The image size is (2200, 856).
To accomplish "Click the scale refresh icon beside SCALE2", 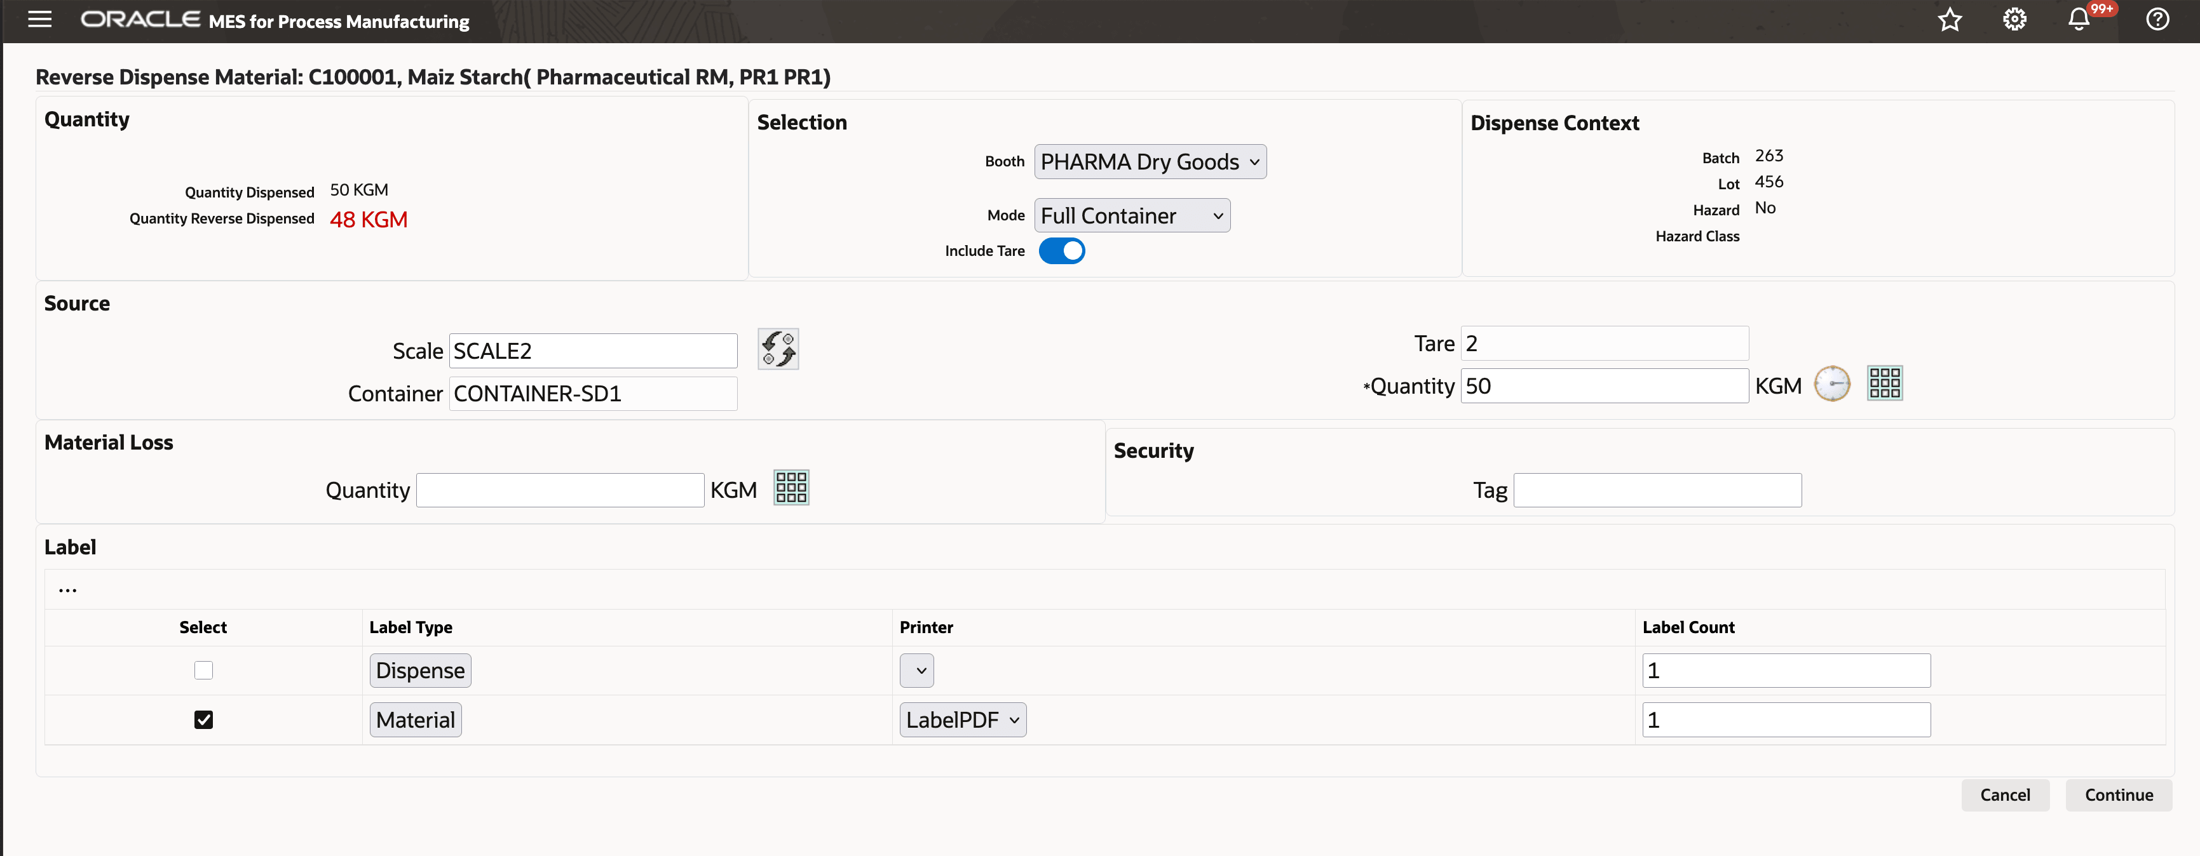I will coord(778,349).
